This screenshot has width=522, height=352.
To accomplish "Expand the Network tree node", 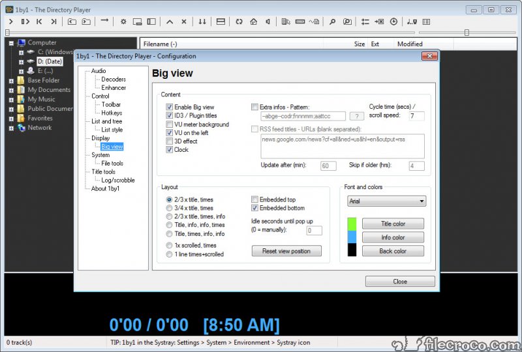I will pyautogui.click(x=11, y=128).
